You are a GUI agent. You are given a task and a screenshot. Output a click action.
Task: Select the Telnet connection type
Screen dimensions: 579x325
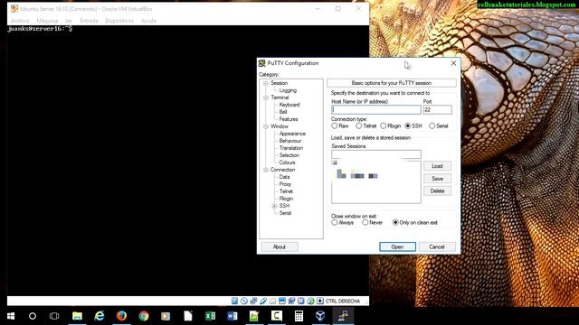click(x=358, y=126)
